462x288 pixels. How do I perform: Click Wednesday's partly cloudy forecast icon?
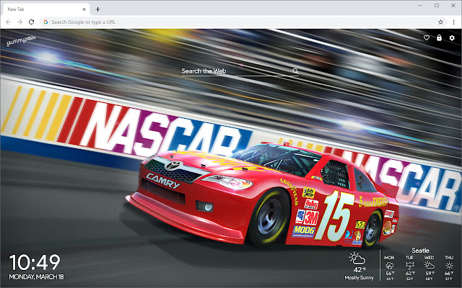(430, 266)
